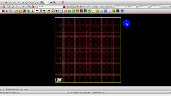Click the dark olive wave icon

pyautogui.click(x=118, y=11)
